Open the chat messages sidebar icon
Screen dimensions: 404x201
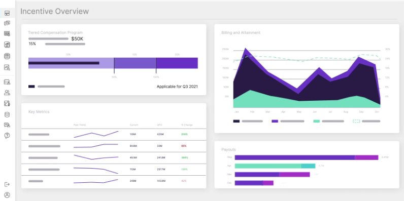click(7, 23)
